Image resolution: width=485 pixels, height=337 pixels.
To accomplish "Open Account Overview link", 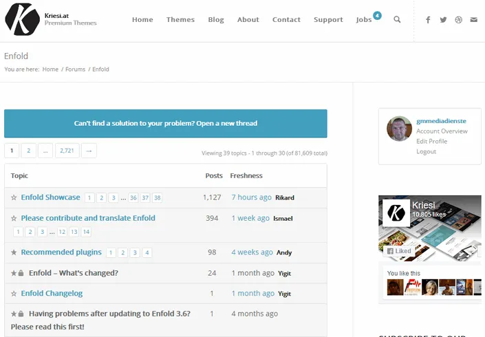I will [x=442, y=131].
